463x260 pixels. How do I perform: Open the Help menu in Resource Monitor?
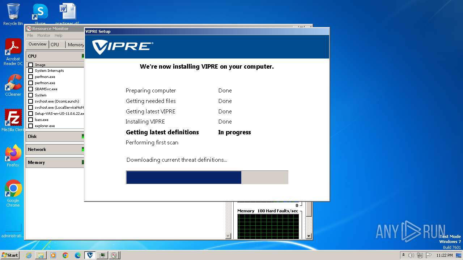click(59, 35)
